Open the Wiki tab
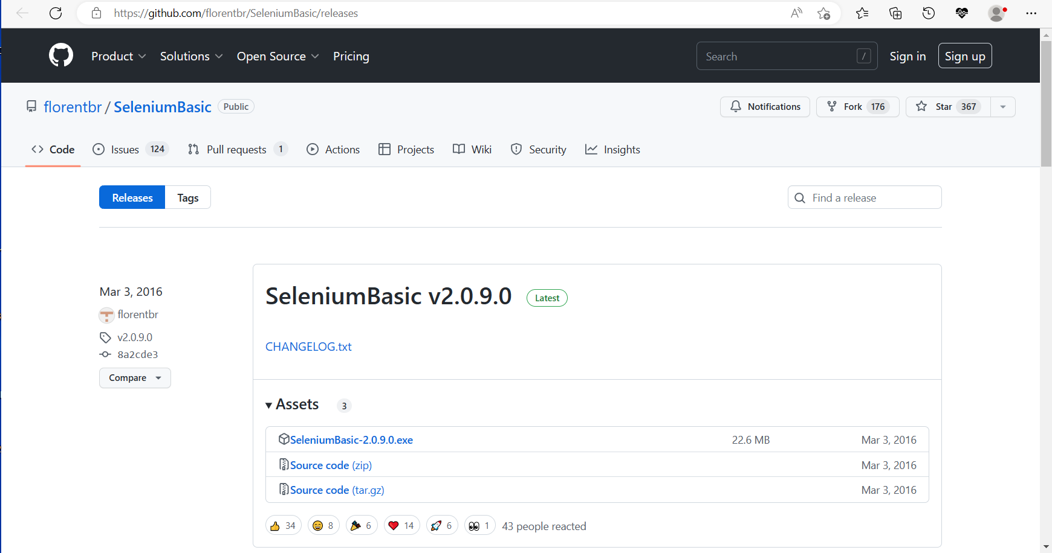The image size is (1052, 553). tap(472, 149)
